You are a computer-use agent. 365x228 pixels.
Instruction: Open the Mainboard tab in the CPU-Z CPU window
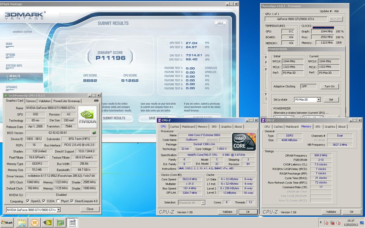point(188,127)
